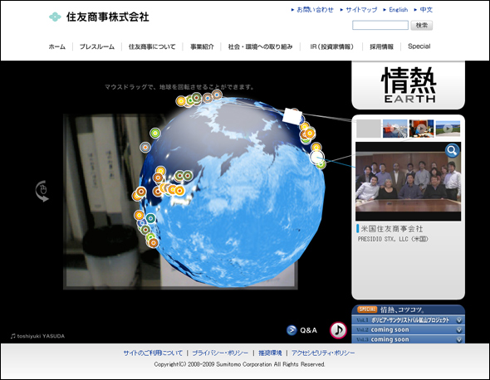Click the PRESIDIO STX, LLC caption text

[393, 239]
